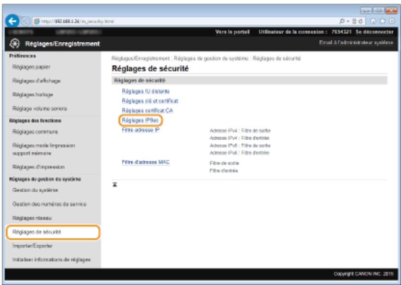This screenshot has width=401, height=285.
Task: Select Réglages communs in sidebar
Action: click(35, 132)
